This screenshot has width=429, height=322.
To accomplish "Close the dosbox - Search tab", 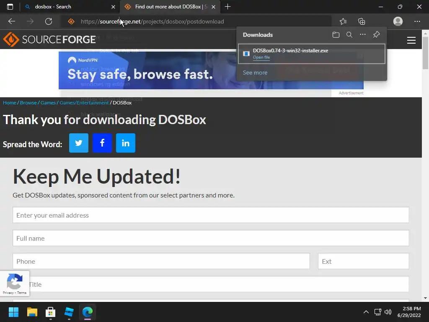I will click(113, 7).
